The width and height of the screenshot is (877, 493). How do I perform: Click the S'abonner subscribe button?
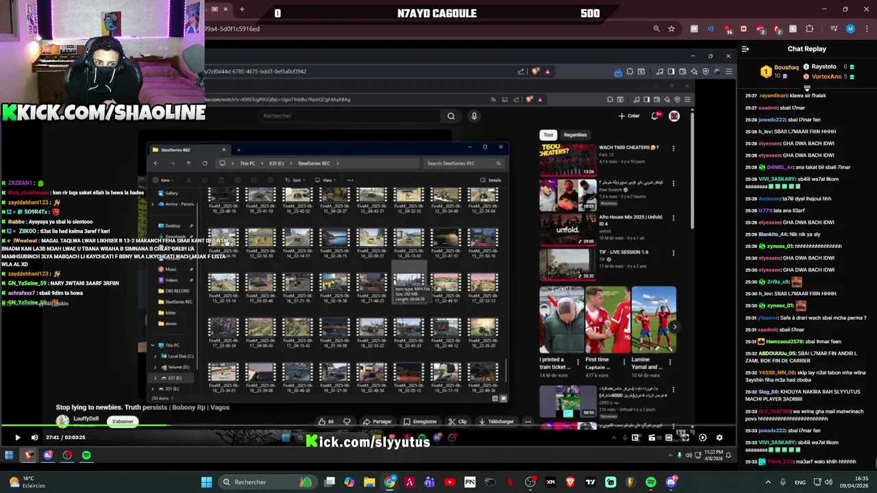123,422
